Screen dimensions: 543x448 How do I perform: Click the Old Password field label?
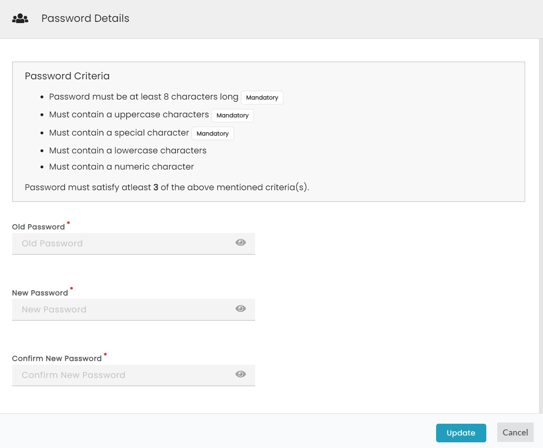click(38, 227)
